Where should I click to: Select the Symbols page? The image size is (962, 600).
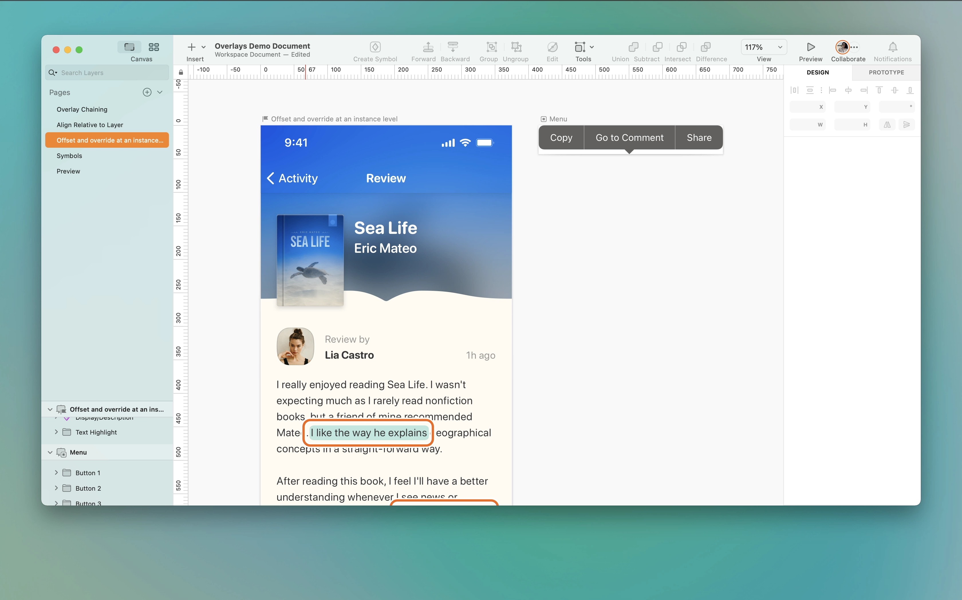pos(107,156)
